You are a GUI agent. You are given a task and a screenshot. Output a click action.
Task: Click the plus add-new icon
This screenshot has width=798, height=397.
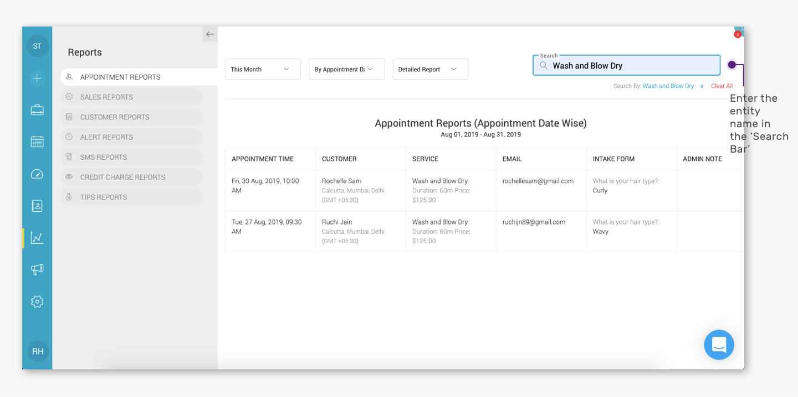(37, 78)
